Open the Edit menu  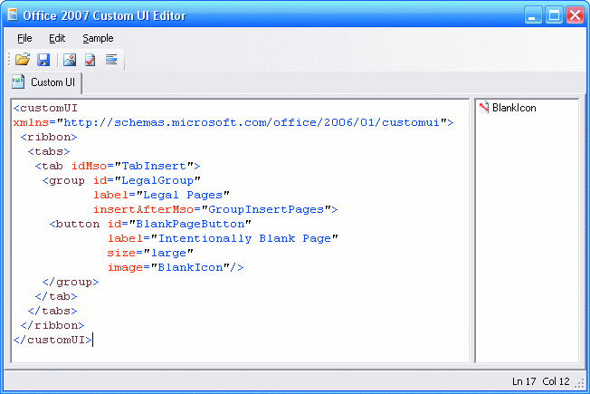(57, 38)
